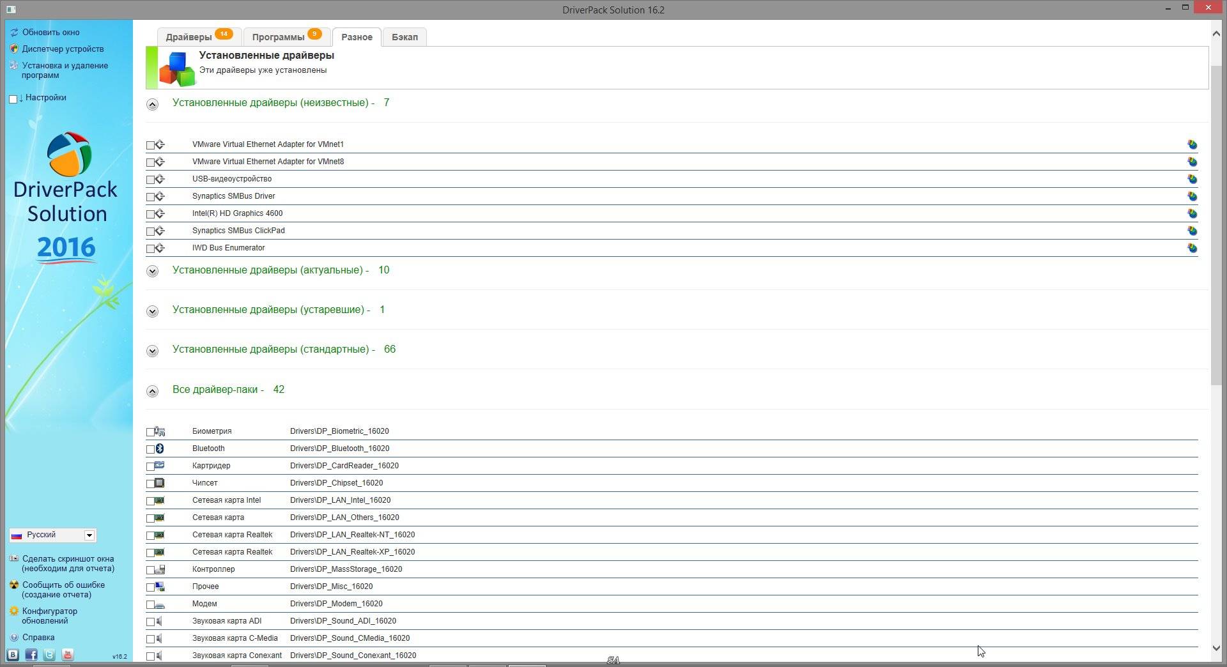Click globe icon for Intel HD Graphics 4600
This screenshot has width=1227, height=667.
coord(1192,213)
